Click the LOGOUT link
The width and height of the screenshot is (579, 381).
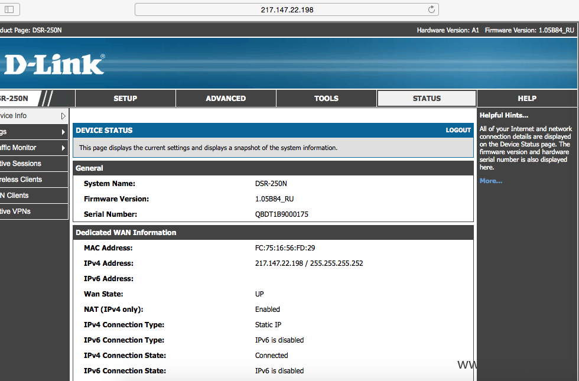pos(458,131)
